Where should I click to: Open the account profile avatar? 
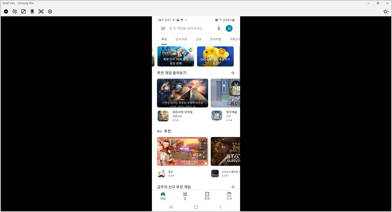click(229, 29)
